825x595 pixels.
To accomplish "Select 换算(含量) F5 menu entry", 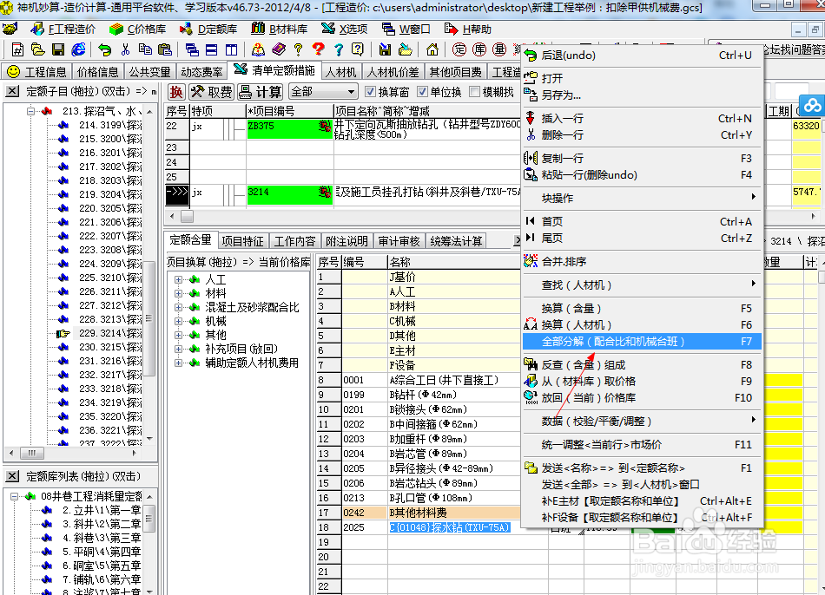I will (642, 309).
